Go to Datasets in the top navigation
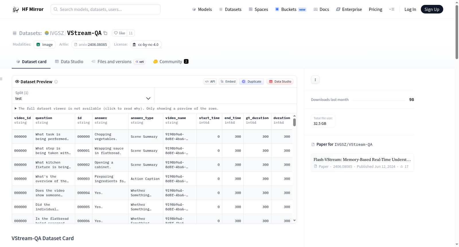 pyautogui.click(x=230, y=9)
